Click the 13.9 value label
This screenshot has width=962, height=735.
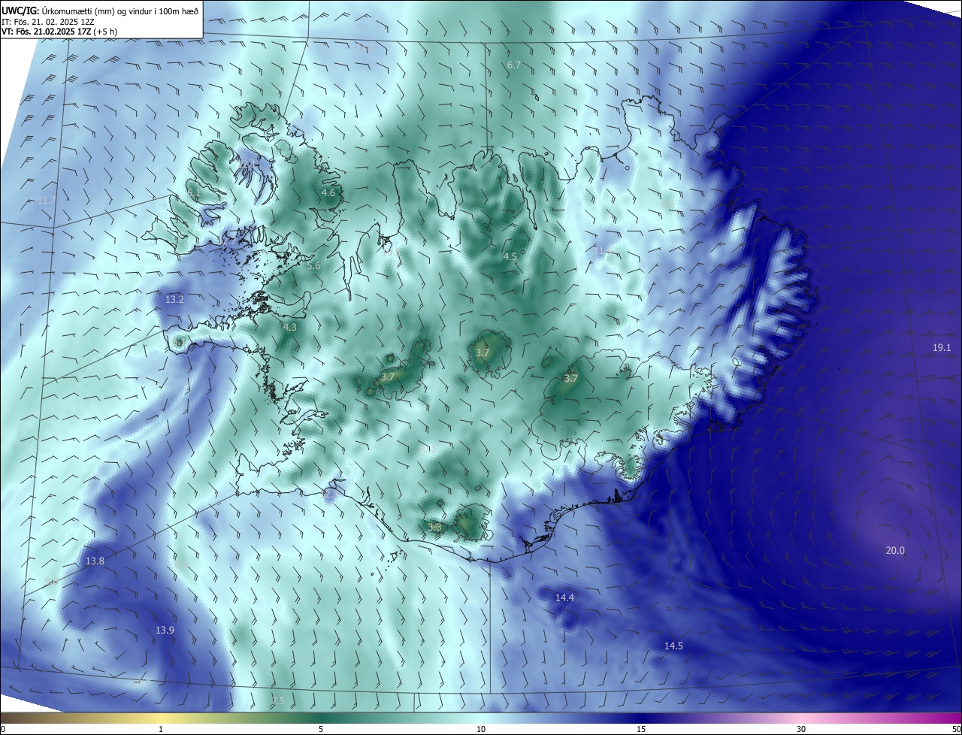point(165,630)
